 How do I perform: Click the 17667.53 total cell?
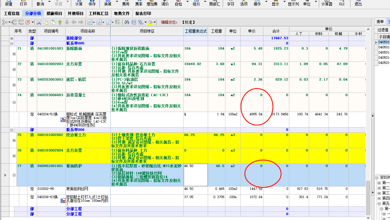click(276, 38)
